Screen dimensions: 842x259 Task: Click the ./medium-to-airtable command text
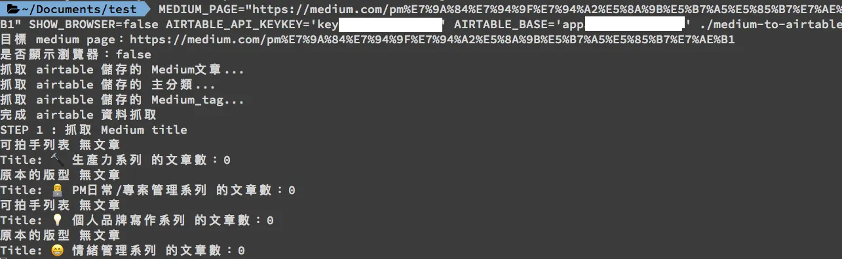coord(770,24)
